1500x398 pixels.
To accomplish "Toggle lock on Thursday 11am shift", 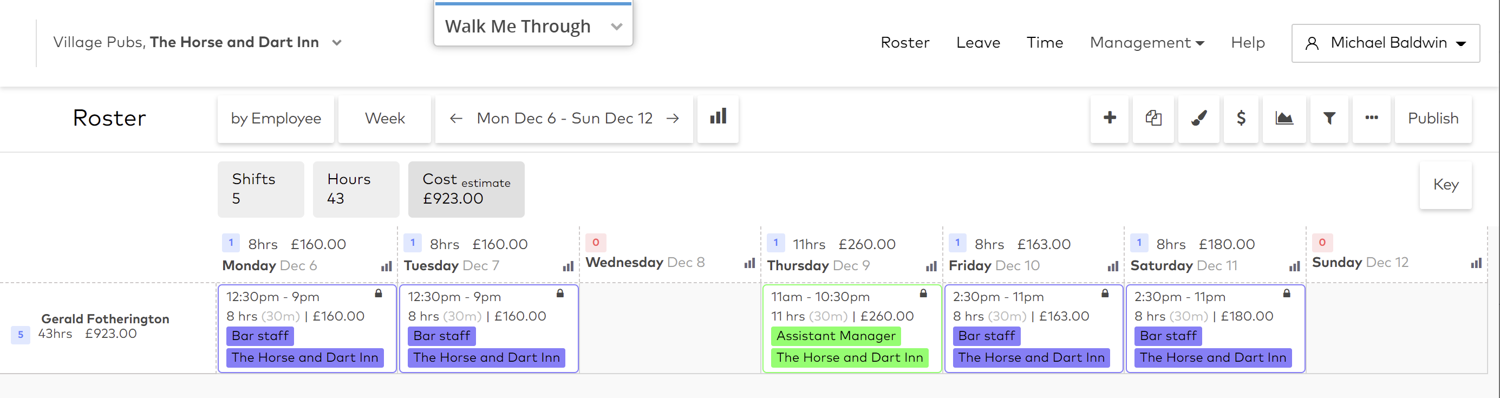I will 923,293.
